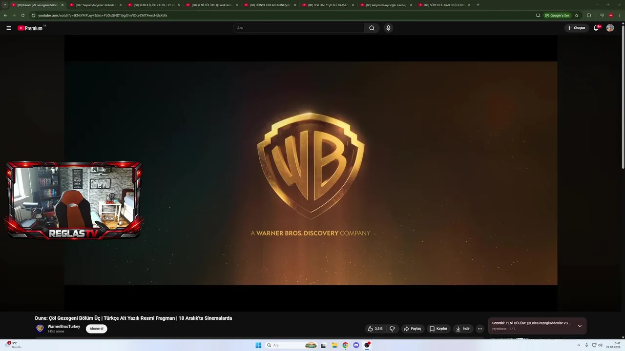Click the Google'a Sor button
The height and width of the screenshot is (351, 625).
pos(556,15)
